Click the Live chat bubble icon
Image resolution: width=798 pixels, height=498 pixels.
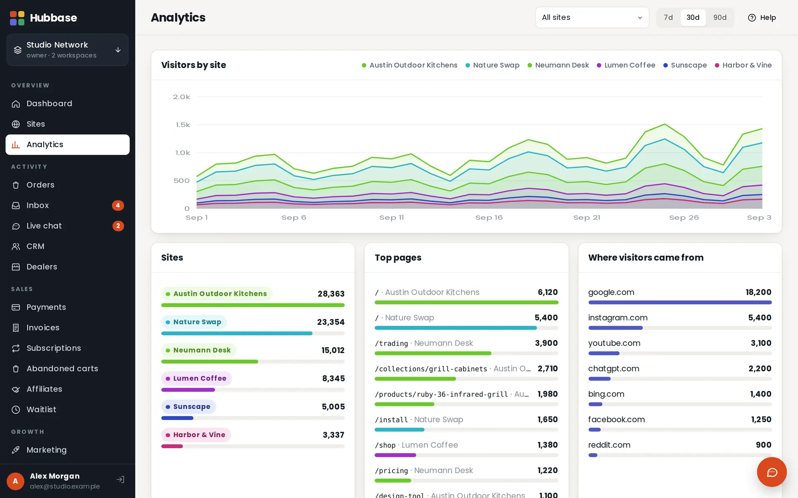[x=16, y=226]
